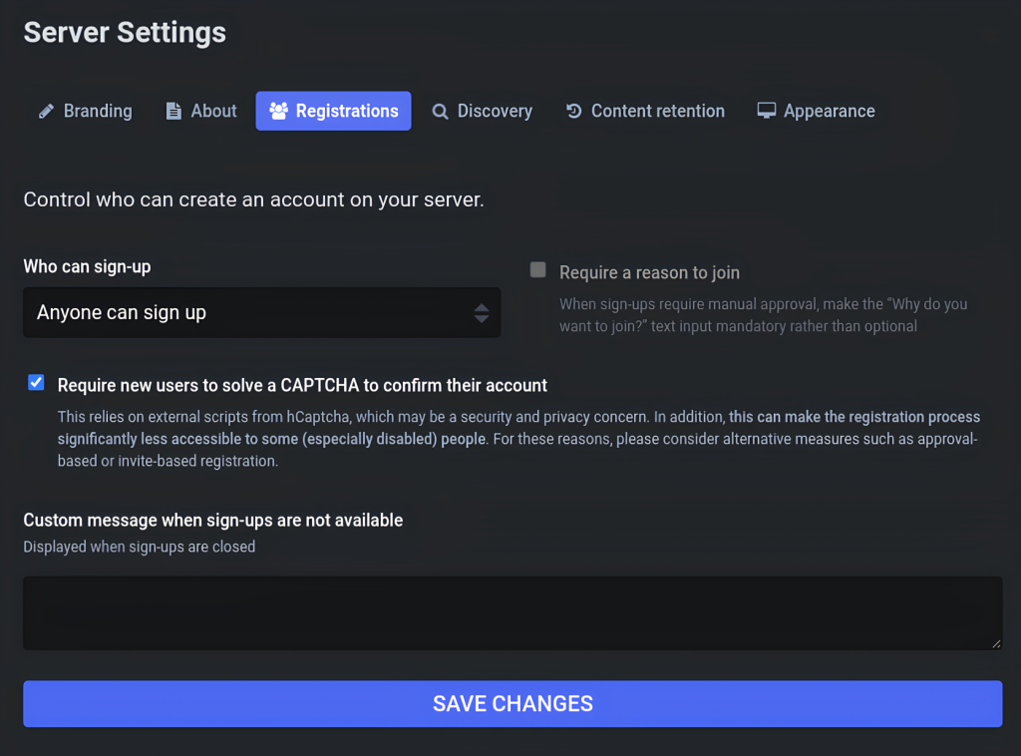Click the monitor icon next to Appearance
The image size is (1021, 756).
(766, 111)
